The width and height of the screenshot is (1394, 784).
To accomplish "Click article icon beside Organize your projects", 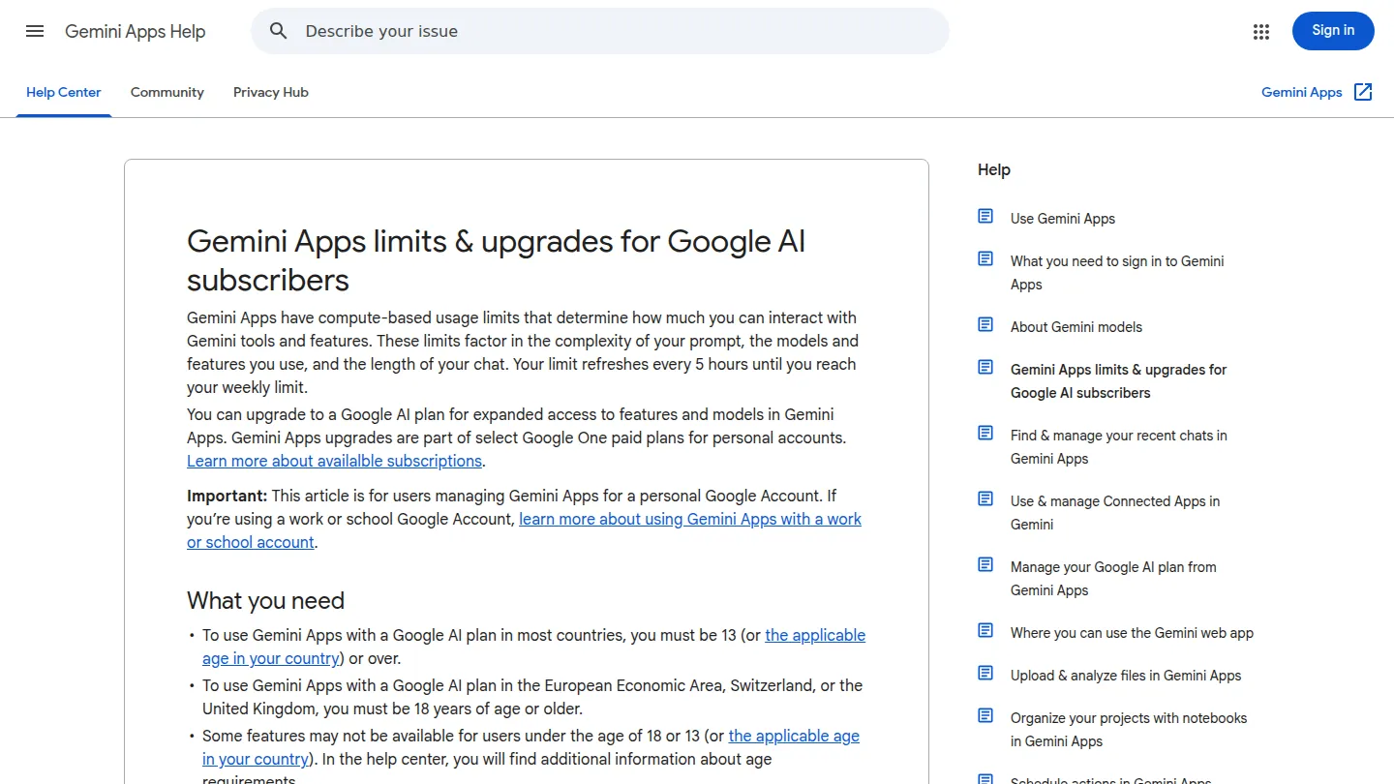I will (x=985, y=715).
